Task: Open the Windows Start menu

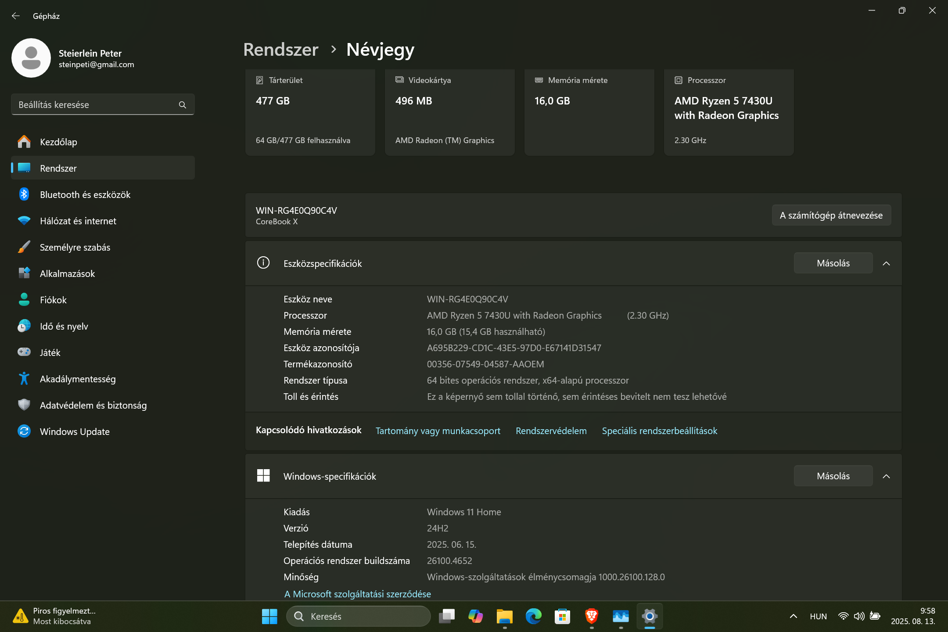Action: (x=269, y=616)
